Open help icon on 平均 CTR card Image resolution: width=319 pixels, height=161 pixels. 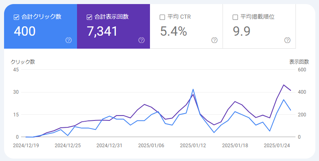(x=214, y=40)
